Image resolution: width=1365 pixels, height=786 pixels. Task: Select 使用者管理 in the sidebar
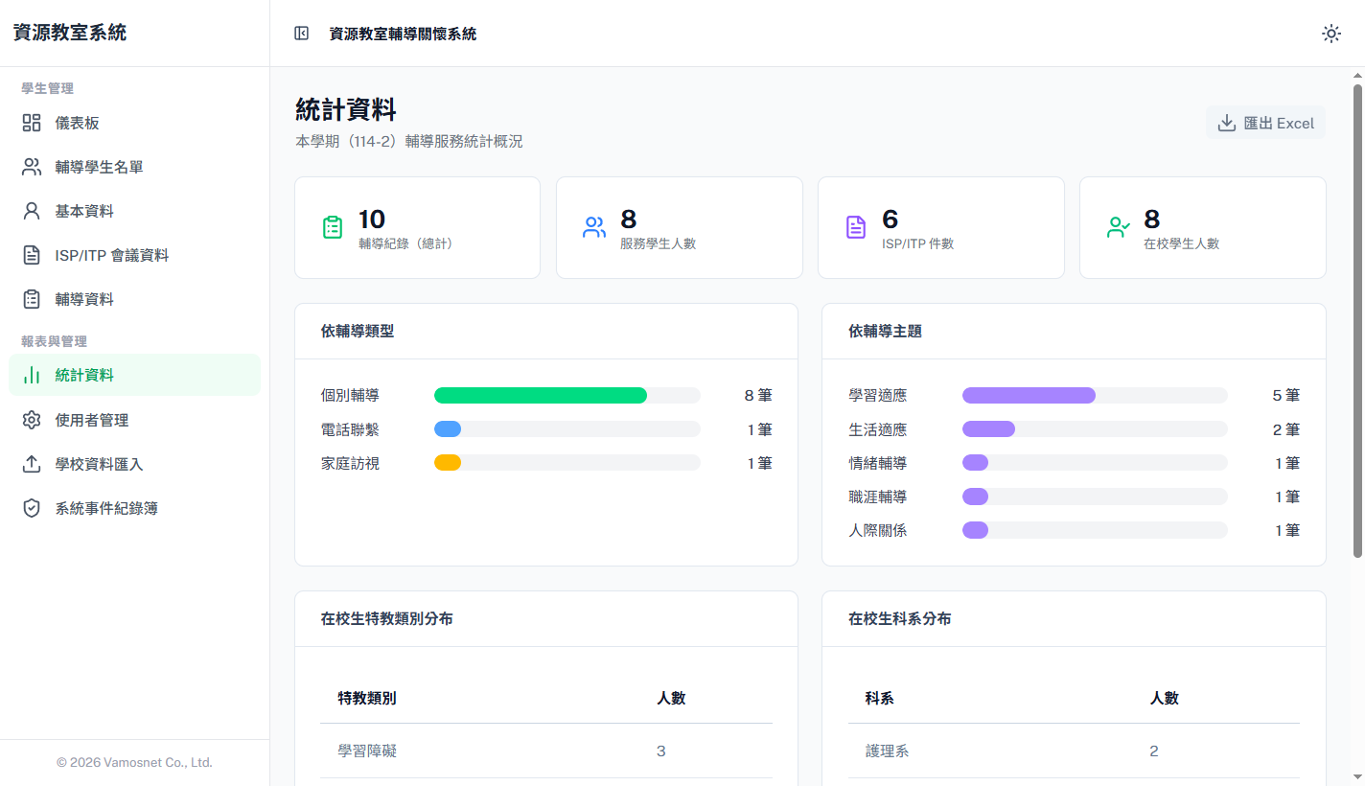[x=134, y=420]
